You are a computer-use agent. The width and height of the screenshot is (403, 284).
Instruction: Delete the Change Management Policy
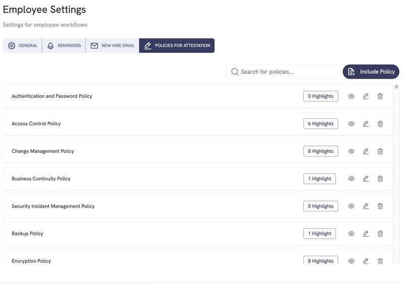(380, 151)
